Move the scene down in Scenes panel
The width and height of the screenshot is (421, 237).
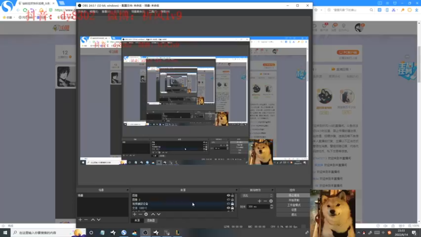(99, 220)
